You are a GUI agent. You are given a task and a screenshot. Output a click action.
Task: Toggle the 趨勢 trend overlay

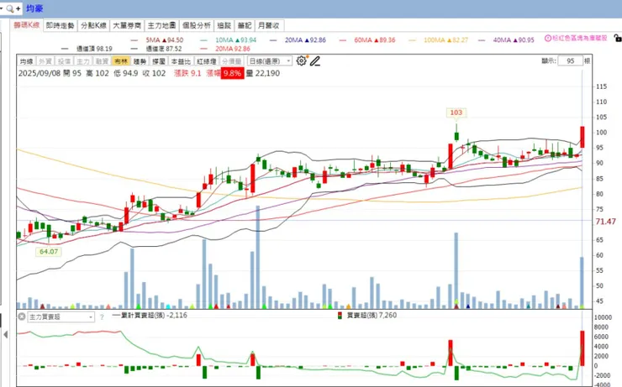(140, 61)
